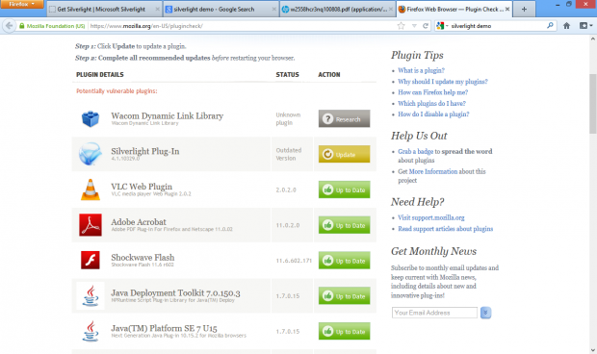Click 'Wacom Dynamic Link Library' plugin name
The width and height of the screenshot is (597, 354).
click(168, 116)
